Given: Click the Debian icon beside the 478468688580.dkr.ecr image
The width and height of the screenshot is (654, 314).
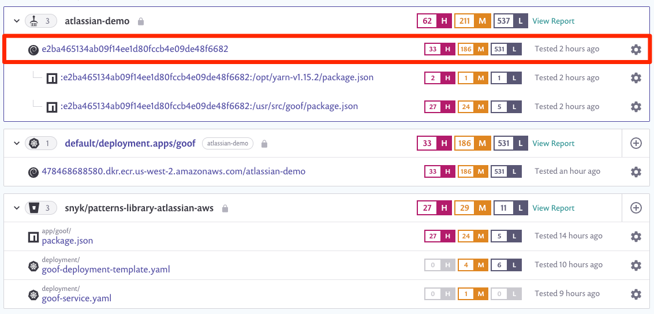Looking at the screenshot, I should 33,172.
